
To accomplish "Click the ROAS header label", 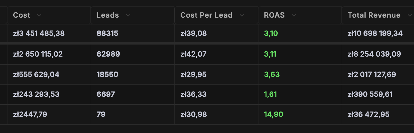I will (274, 15).
